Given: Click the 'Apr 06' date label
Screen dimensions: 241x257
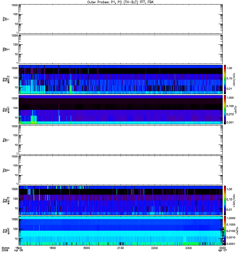Looking at the screenshot, I should point(18,251).
